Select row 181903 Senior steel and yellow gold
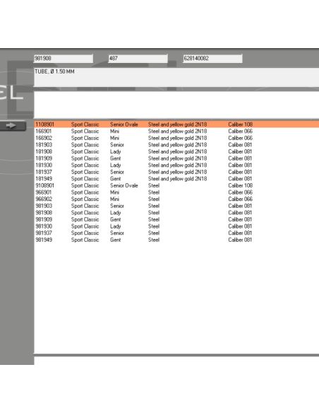The image size is (319, 413). pos(176,145)
